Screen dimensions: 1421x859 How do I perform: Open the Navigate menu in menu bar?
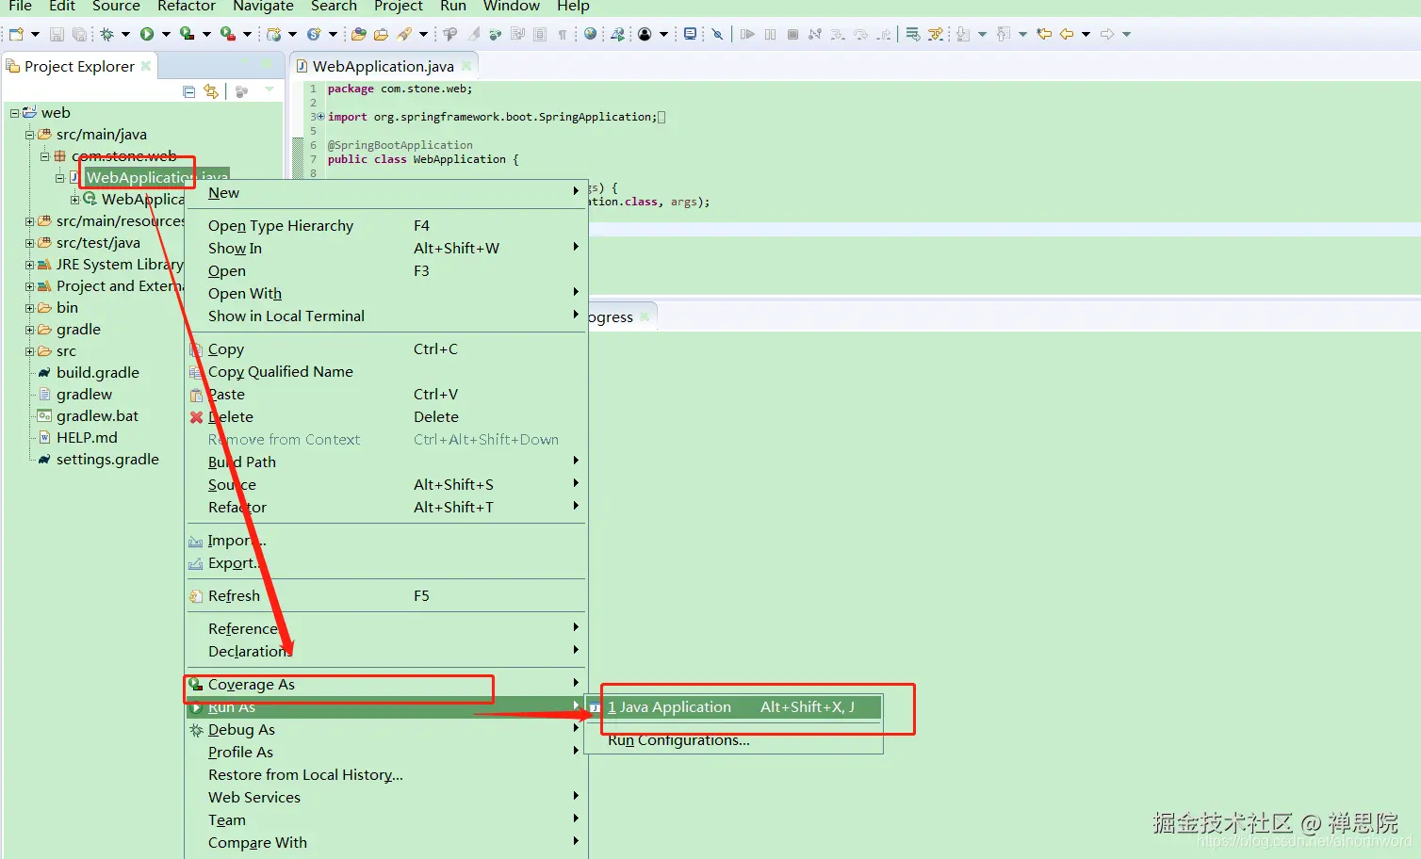click(x=263, y=7)
